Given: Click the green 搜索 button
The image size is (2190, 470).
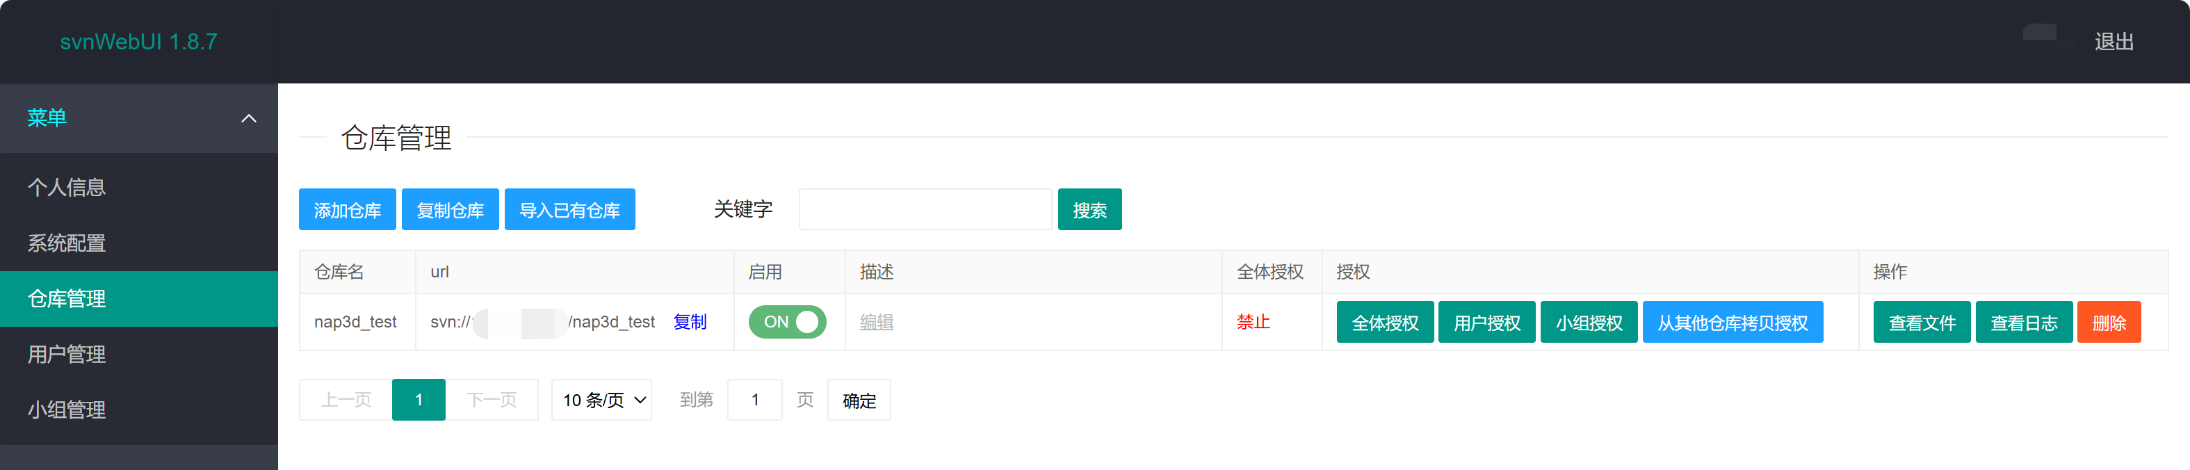Looking at the screenshot, I should click(1089, 210).
